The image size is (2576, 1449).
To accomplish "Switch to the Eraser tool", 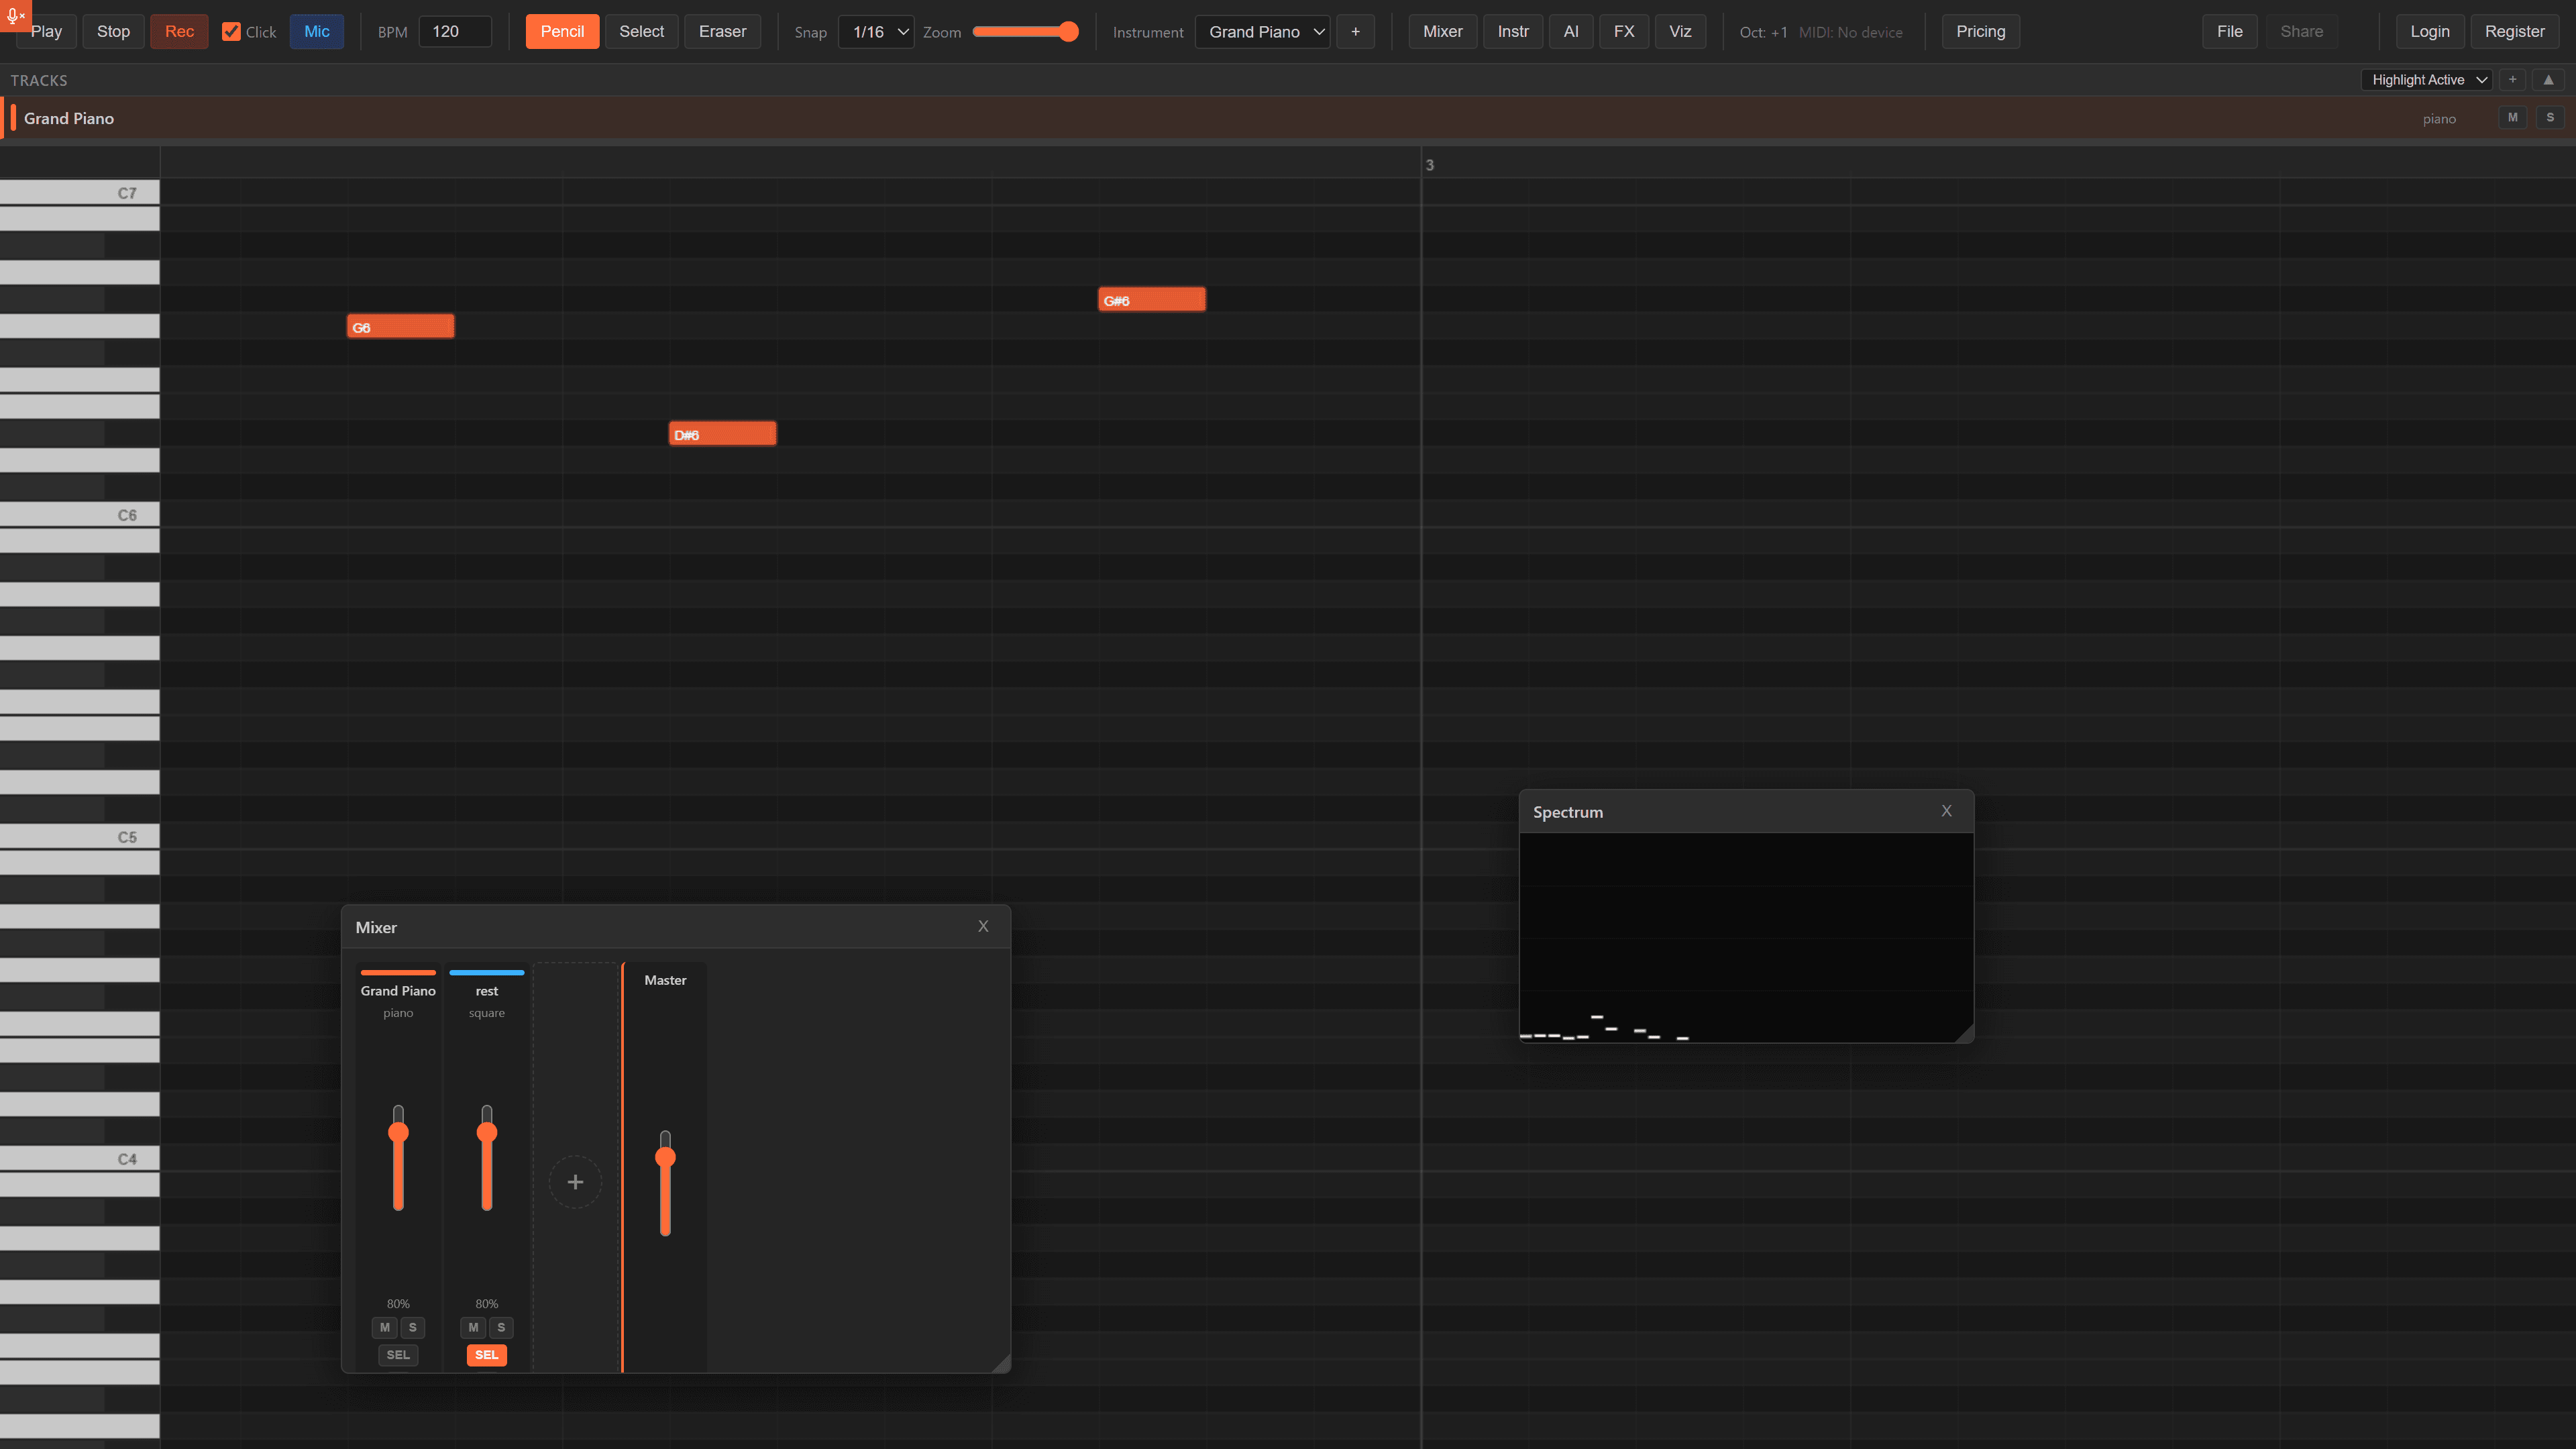I will point(722,31).
